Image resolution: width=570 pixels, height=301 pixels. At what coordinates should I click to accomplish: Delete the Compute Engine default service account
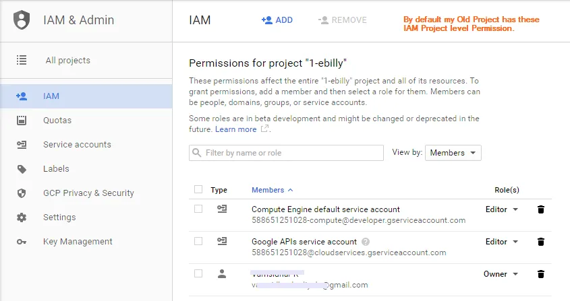tap(540, 209)
